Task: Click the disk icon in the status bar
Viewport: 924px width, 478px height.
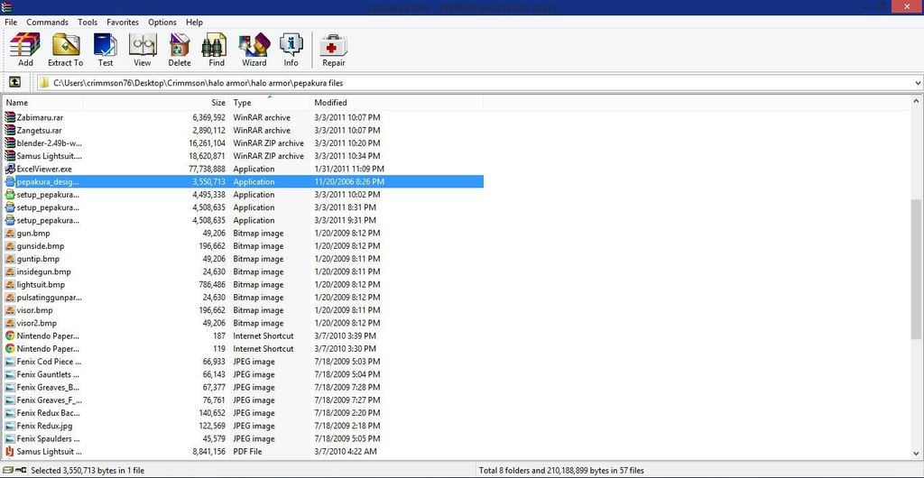Action: [x=8, y=471]
